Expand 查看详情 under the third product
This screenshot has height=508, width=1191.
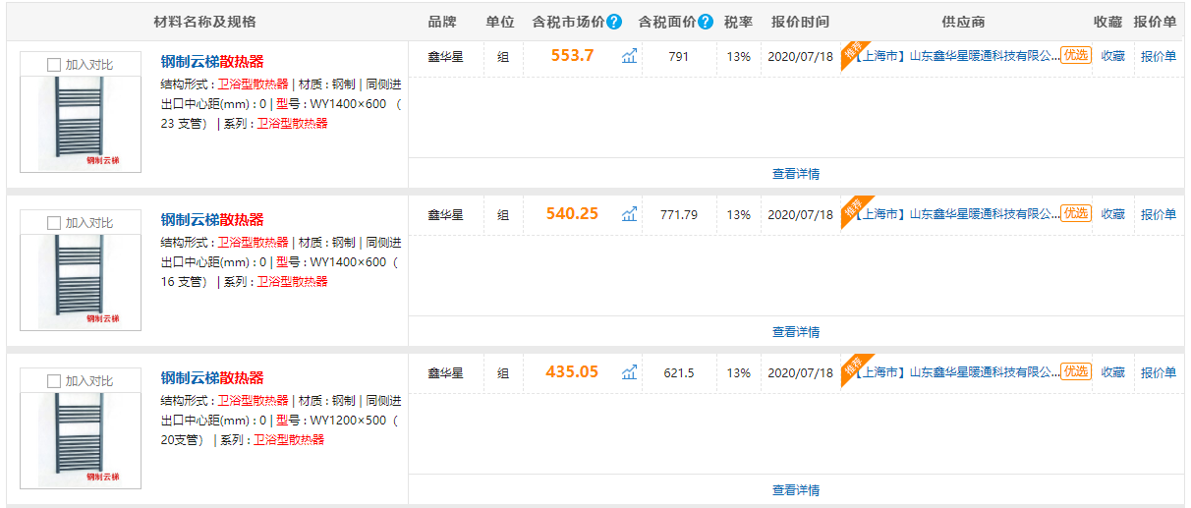(796, 490)
